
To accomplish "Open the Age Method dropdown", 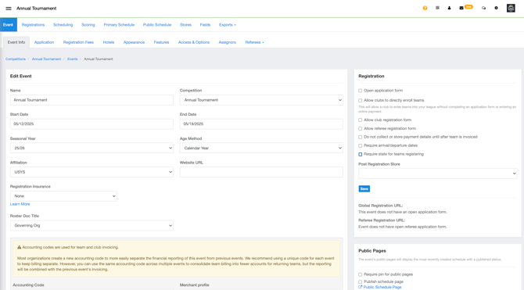I will click(261, 148).
